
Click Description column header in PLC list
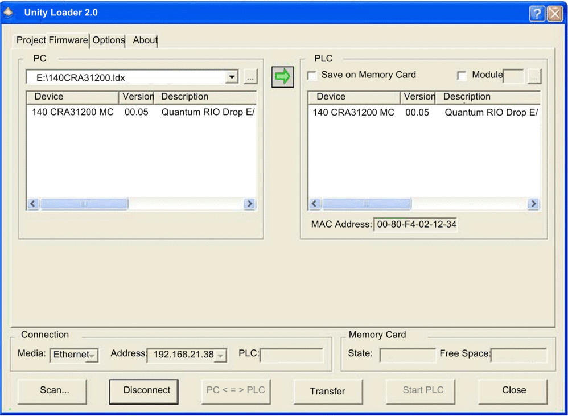tap(488, 97)
